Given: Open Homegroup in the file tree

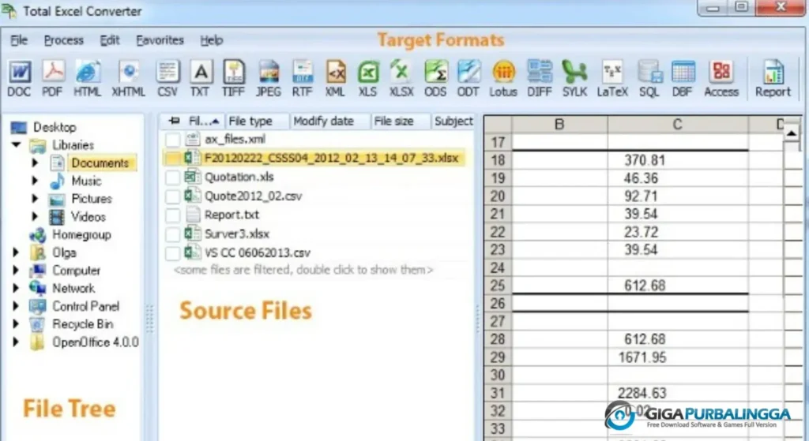Looking at the screenshot, I should (81, 235).
